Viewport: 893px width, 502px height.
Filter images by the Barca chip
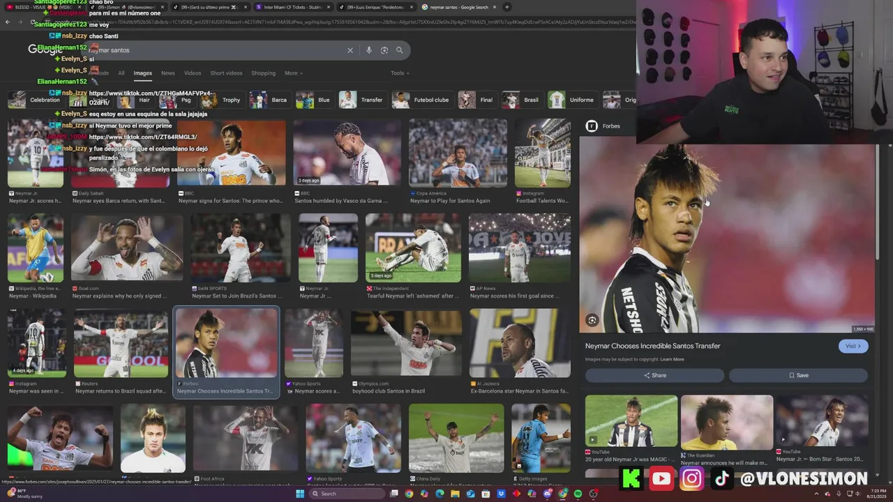click(269, 100)
